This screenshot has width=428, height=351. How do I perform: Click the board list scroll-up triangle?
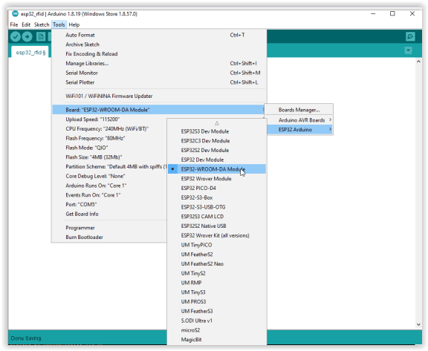pos(217,123)
